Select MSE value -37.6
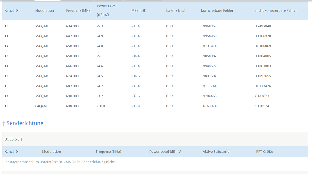Viewport: 312px width, 174px height. pos(136,96)
